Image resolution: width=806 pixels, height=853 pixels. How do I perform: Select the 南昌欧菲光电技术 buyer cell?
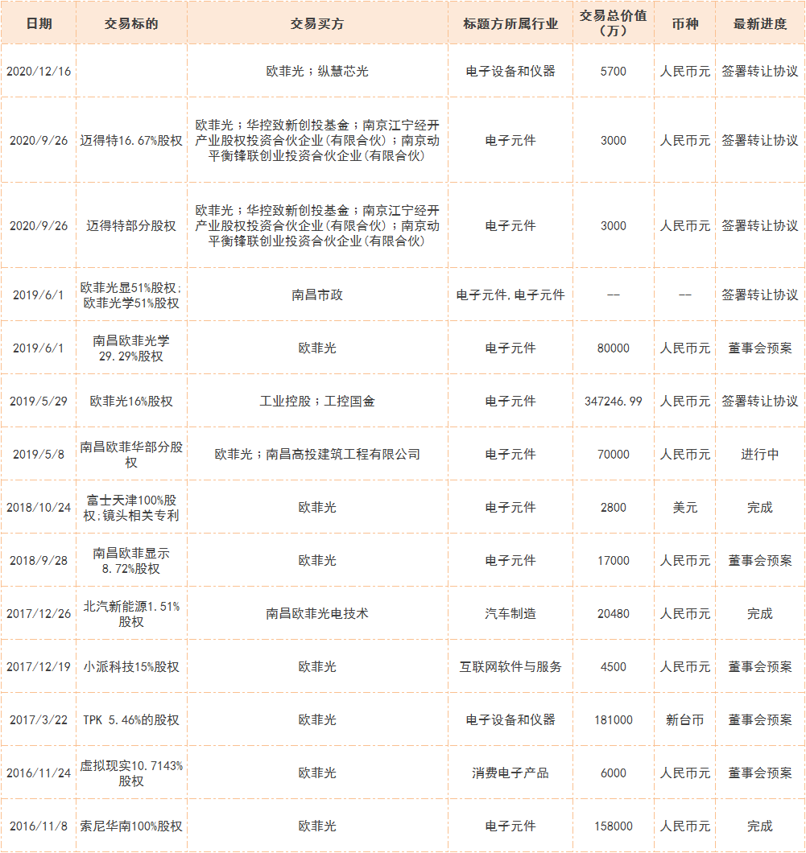pyautogui.click(x=317, y=613)
